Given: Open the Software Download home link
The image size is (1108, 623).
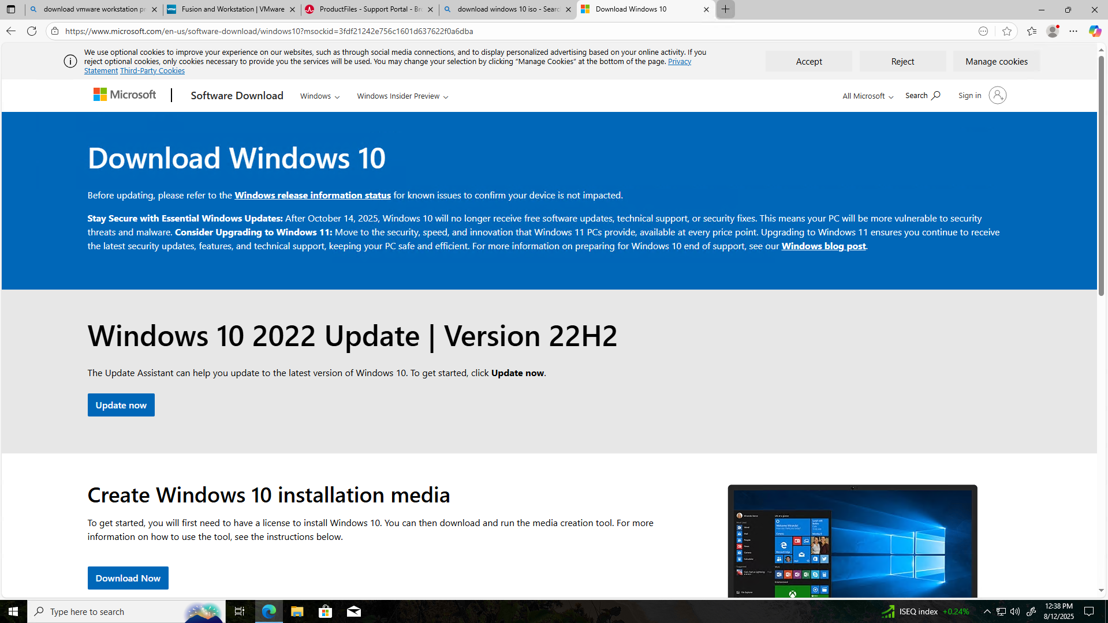Looking at the screenshot, I should [x=237, y=96].
